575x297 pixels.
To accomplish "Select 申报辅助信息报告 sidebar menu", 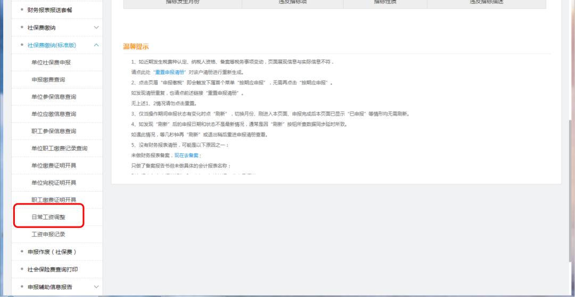I will [x=50, y=287].
